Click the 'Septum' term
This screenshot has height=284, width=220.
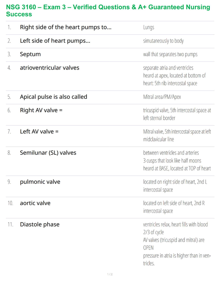(x=30, y=54)
